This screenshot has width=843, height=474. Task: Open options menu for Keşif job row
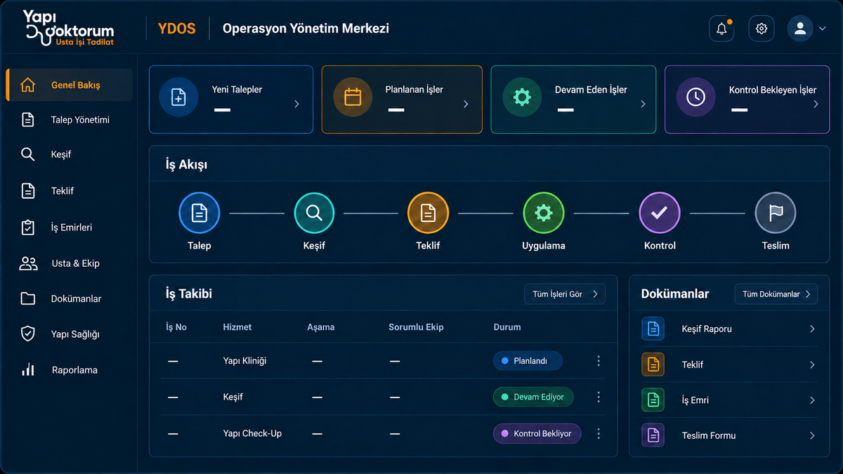599,397
